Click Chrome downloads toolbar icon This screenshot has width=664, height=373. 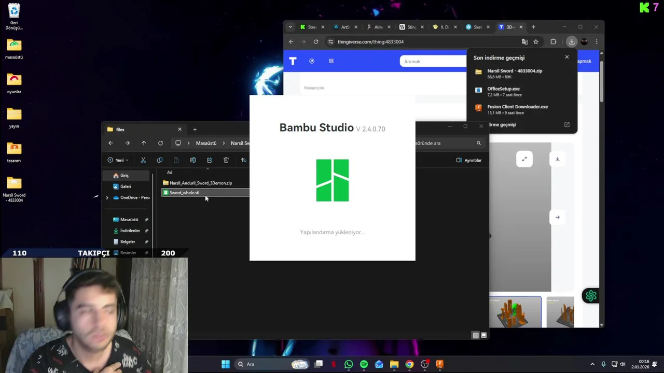pos(571,41)
